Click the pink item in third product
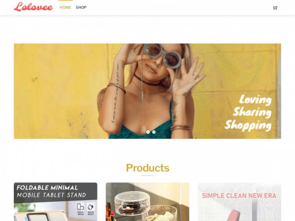This screenshot has width=295, height=221. pyautogui.click(x=233, y=216)
